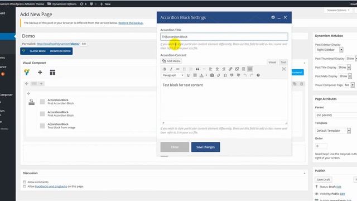Apply the text color swatch
The height and width of the screenshot is (201, 357).
201,75
